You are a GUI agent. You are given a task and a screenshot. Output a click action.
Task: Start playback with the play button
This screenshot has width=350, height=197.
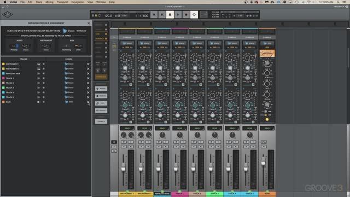[178, 15]
